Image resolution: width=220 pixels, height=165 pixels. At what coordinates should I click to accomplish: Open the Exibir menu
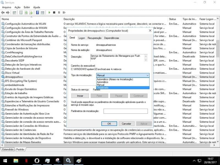point(27,7)
